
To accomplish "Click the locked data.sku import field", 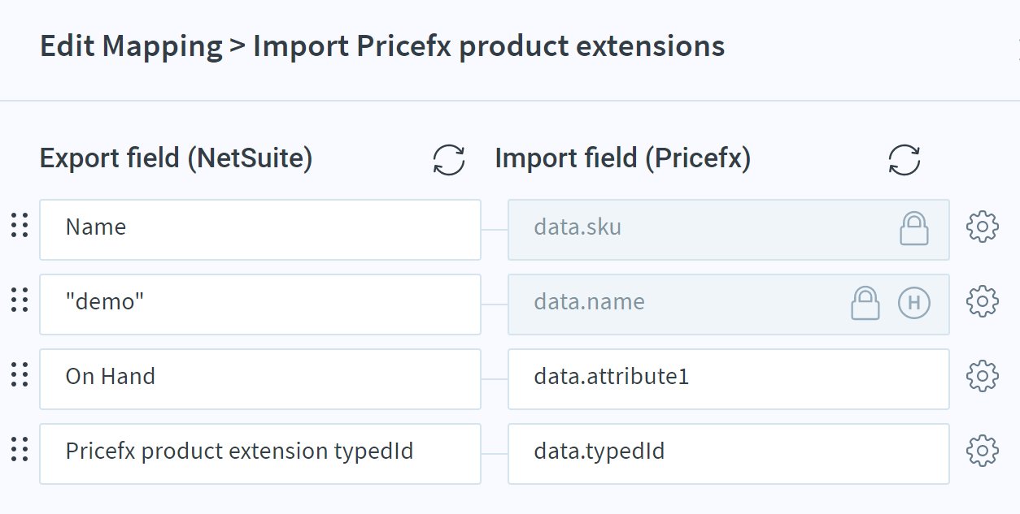I will tap(729, 230).
